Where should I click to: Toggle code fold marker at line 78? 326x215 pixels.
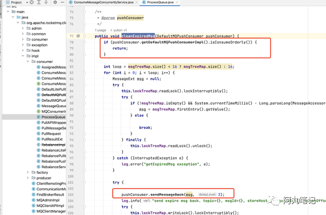pos(84,42)
